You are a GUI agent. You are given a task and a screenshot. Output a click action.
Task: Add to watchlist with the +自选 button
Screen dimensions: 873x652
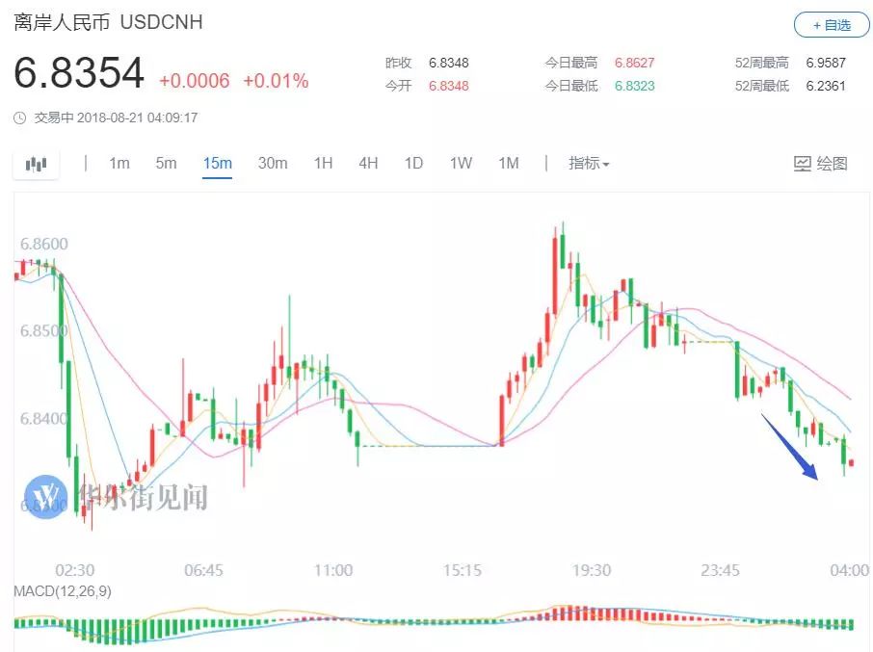click(x=832, y=26)
